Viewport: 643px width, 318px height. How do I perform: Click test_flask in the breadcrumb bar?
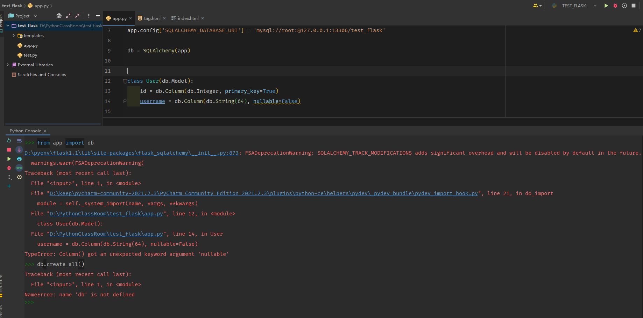[x=12, y=6]
